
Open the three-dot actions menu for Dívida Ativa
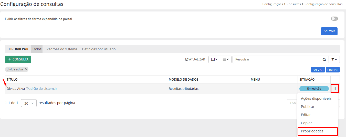click(335, 89)
